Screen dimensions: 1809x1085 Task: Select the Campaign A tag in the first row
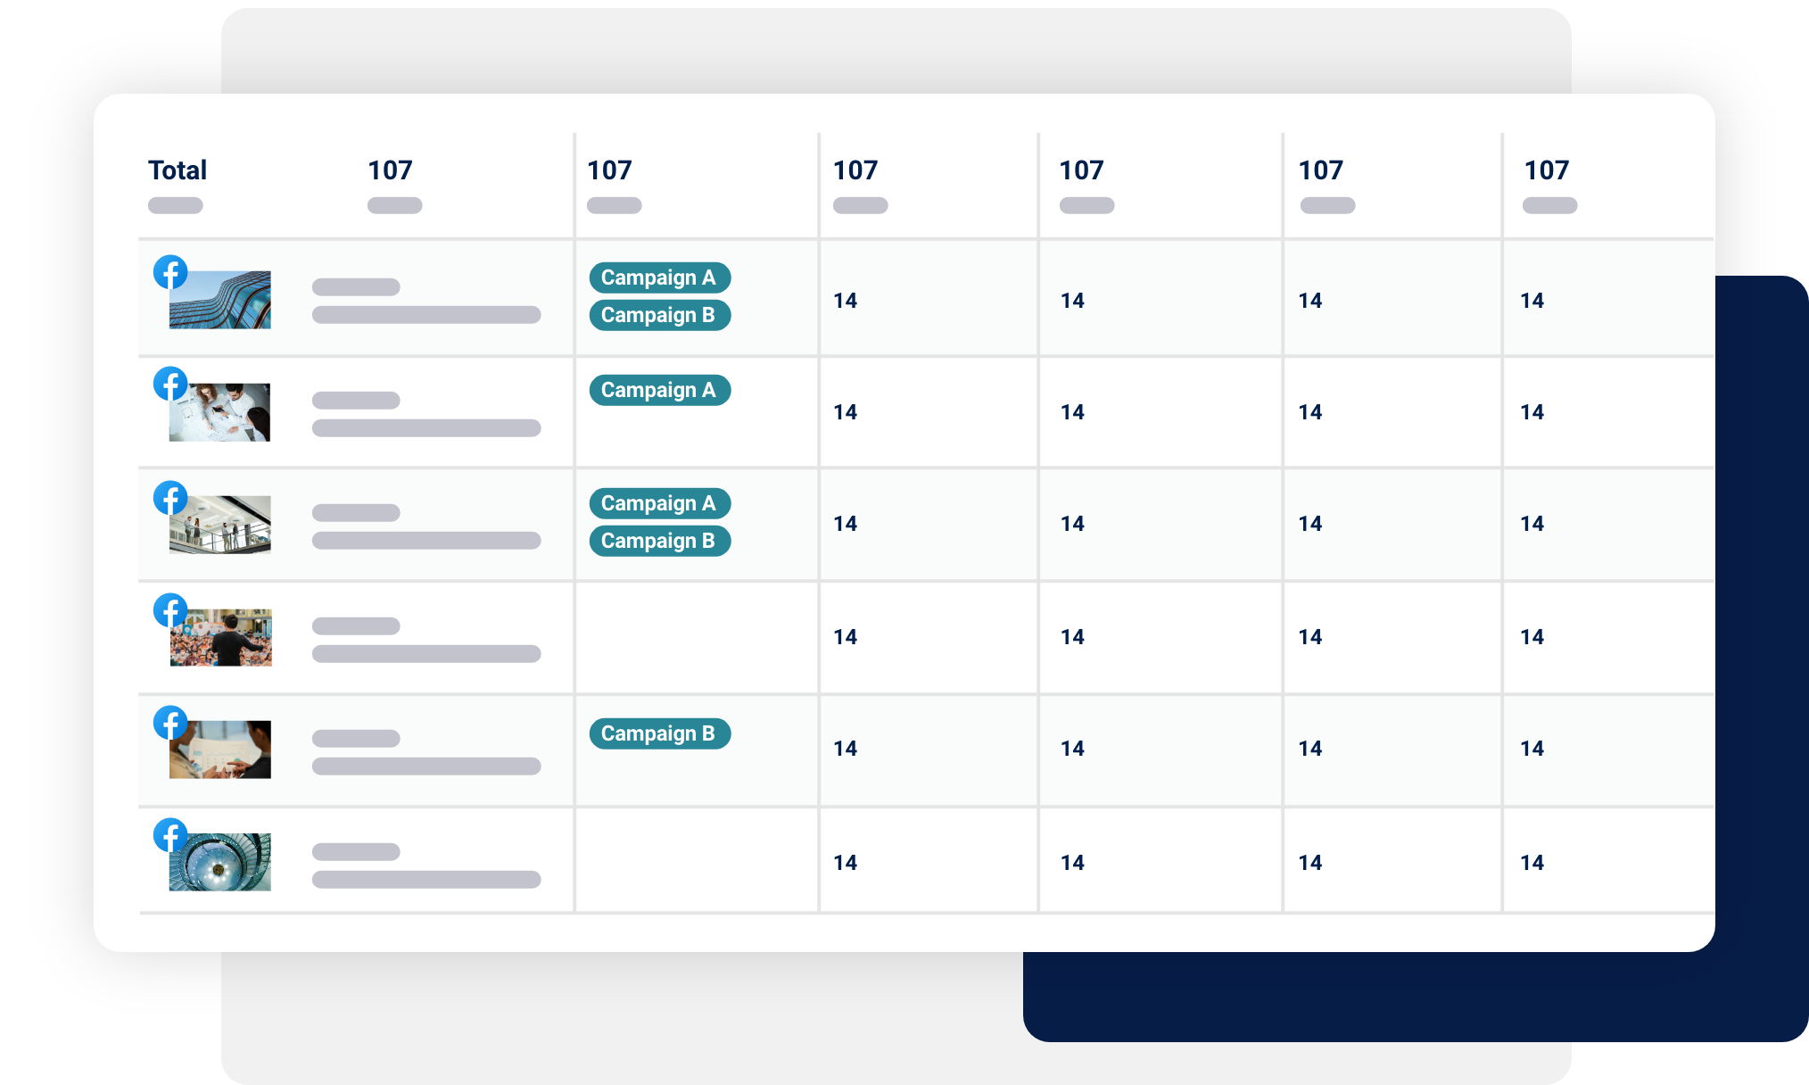[659, 277]
